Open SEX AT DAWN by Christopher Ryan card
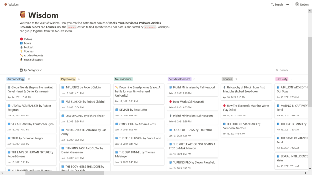The width and height of the screenshot is (312, 175). click(31, 127)
